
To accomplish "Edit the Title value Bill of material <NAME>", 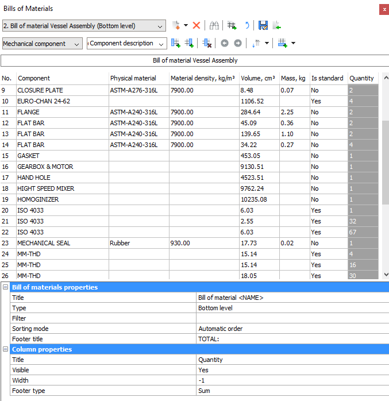I will (292, 298).
